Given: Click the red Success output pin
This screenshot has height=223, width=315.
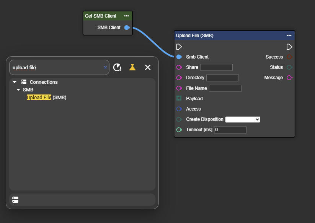Looking at the screenshot, I should tap(289, 57).
